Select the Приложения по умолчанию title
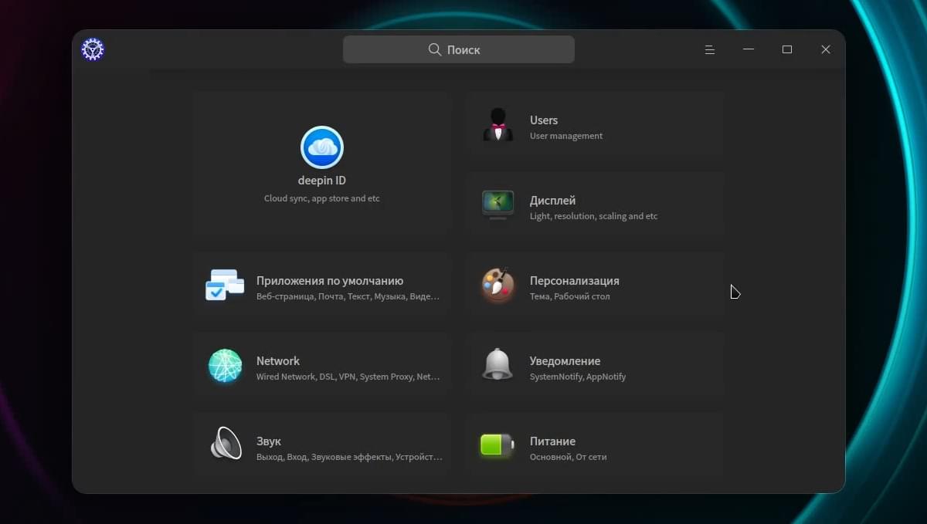The image size is (927, 524). click(330, 281)
